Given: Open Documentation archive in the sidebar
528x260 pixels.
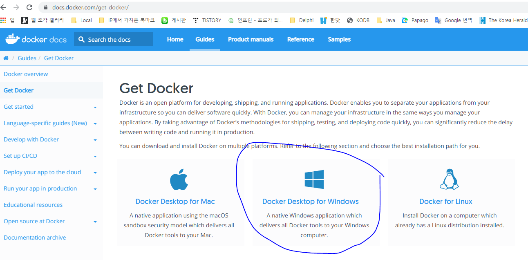Looking at the screenshot, I should tap(35, 238).
